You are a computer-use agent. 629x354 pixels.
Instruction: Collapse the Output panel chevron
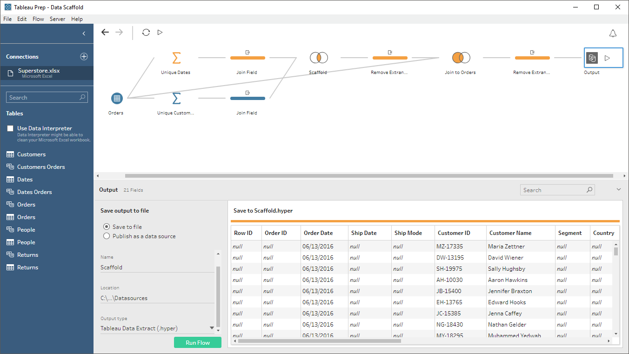point(618,189)
